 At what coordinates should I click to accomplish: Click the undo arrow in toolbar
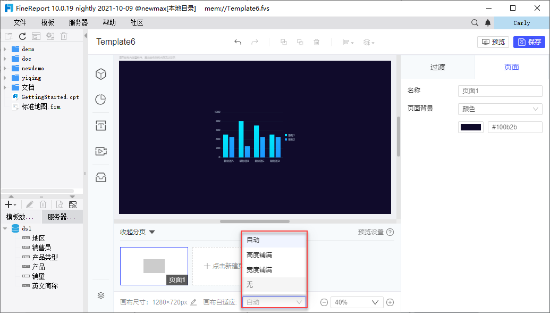tap(238, 42)
